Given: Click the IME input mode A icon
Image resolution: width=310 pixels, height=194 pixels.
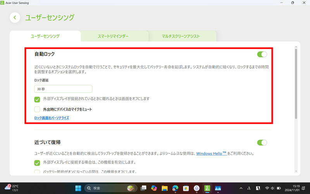Looking at the screenshot, I should pos(249,188).
